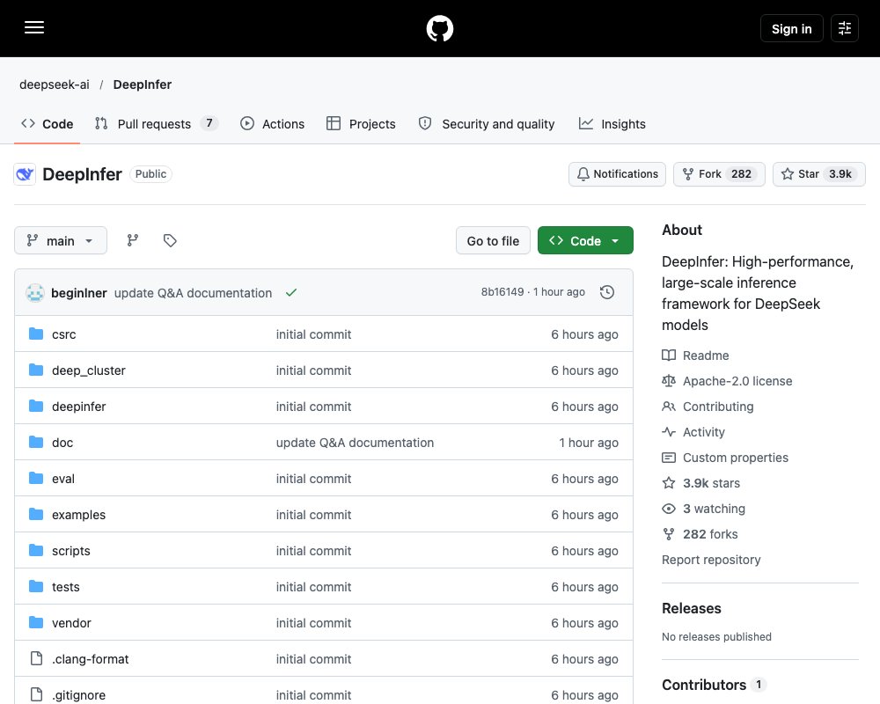Open the eval folder
This screenshot has width=880, height=704.
pos(63,479)
